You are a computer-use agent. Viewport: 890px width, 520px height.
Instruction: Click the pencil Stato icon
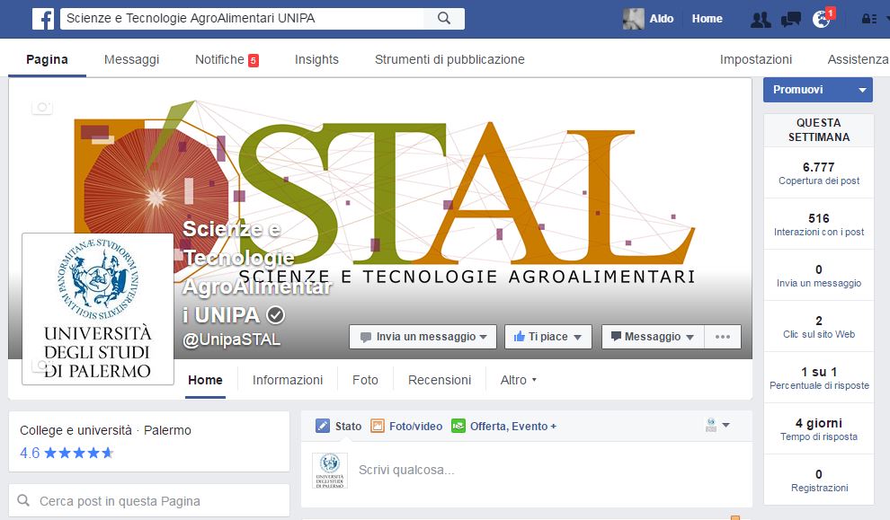click(323, 426)
